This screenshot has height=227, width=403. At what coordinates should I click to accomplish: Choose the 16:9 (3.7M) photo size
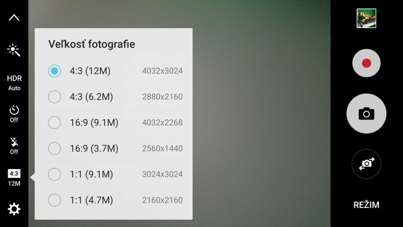[x=114, y=149]
